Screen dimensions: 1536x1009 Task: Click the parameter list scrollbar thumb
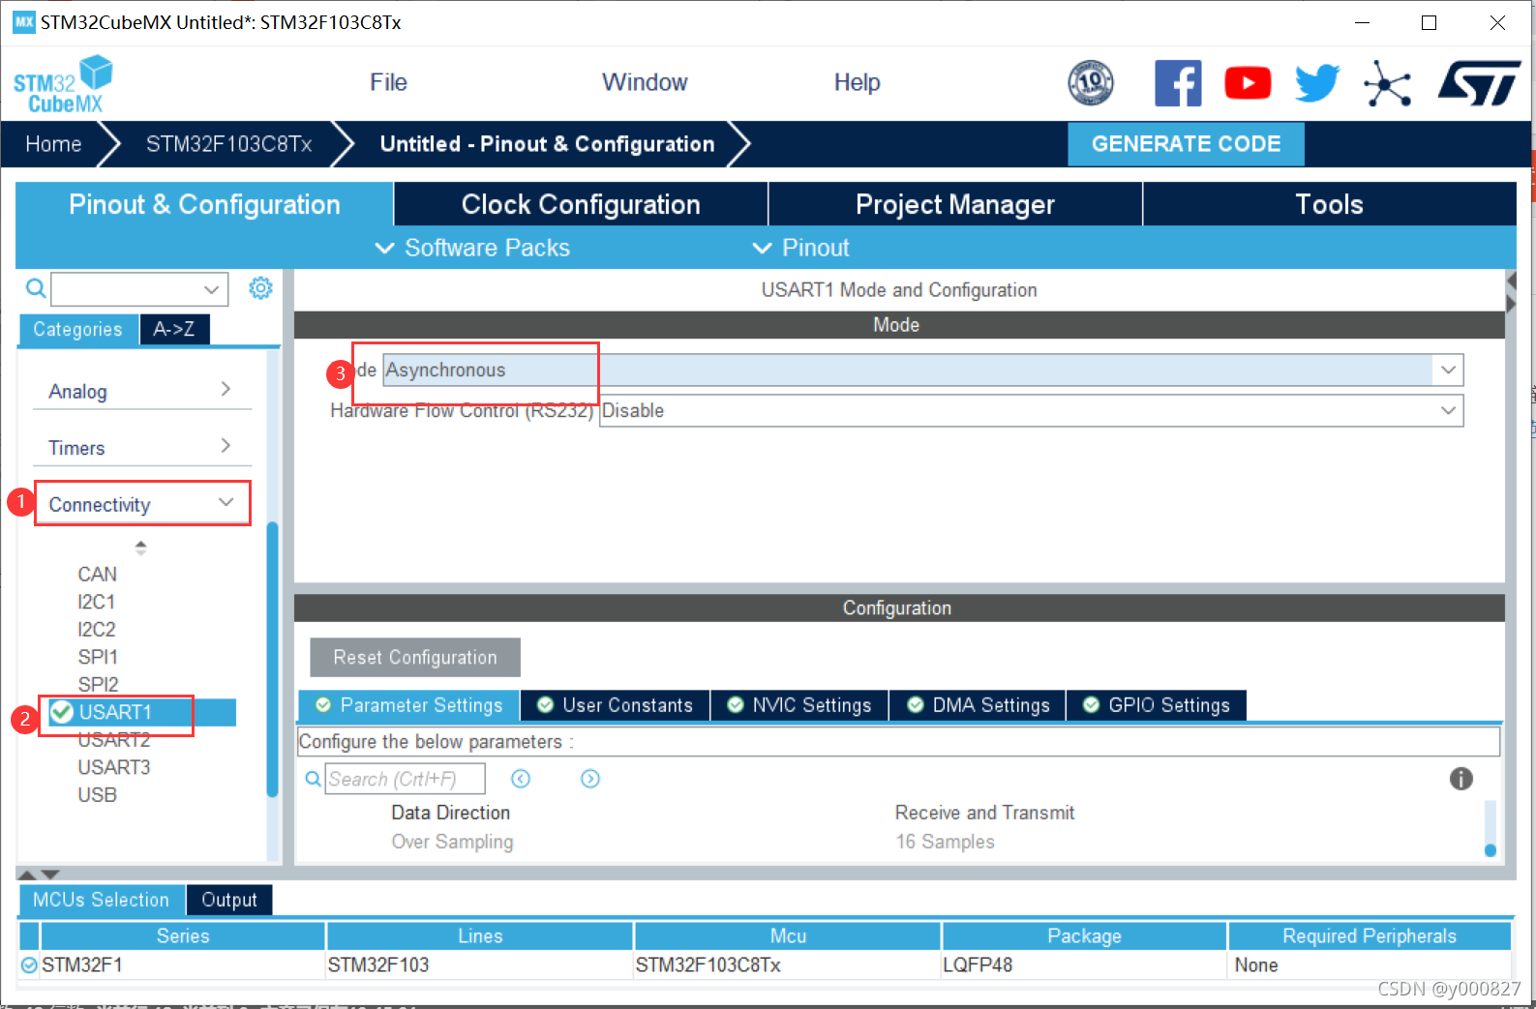point(1491,850)
